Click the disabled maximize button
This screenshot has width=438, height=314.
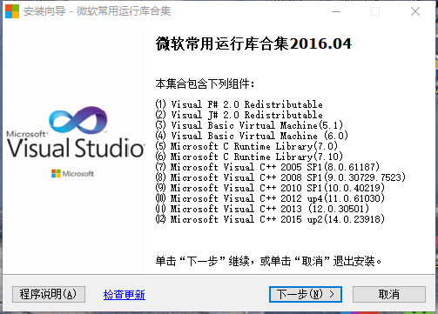pos(375,11)
